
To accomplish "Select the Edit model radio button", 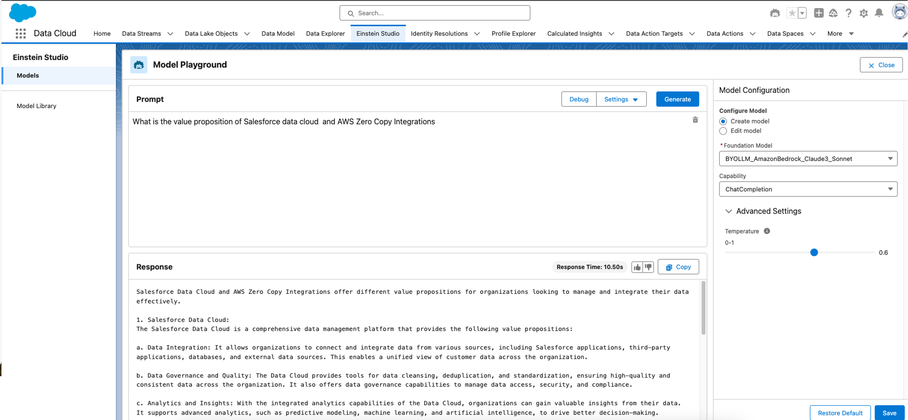I will click(x=723, y=131).
